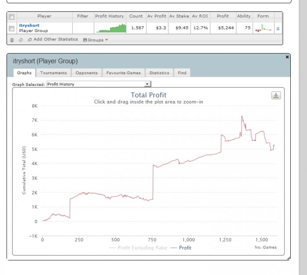Sort by the Av Profit column header

[157, 16]
